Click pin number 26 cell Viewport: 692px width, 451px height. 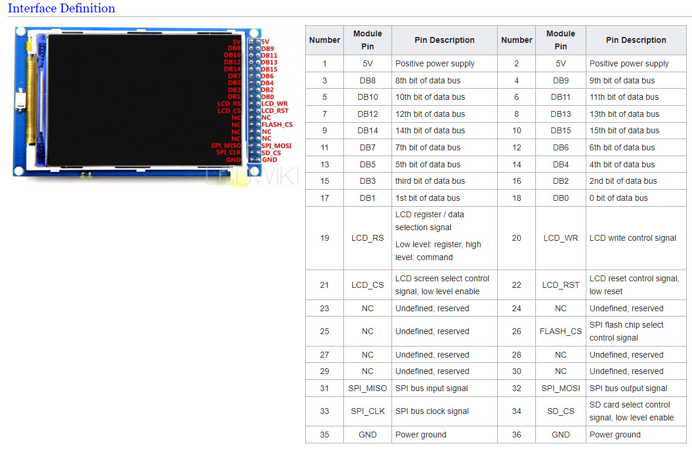(x=517, y=331)
